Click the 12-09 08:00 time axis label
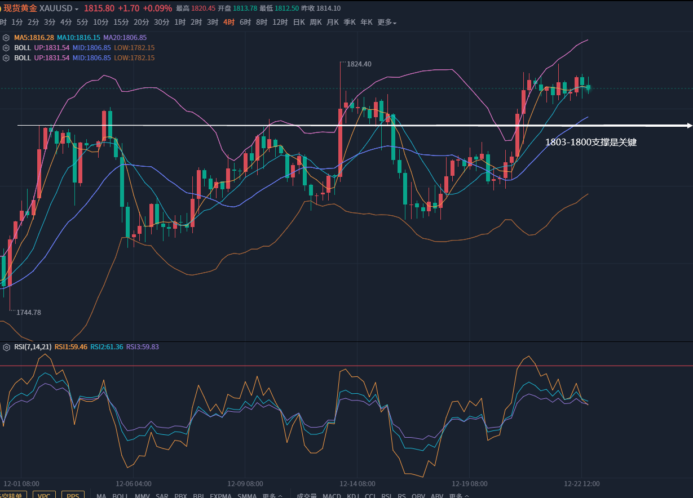 (245, 483)
